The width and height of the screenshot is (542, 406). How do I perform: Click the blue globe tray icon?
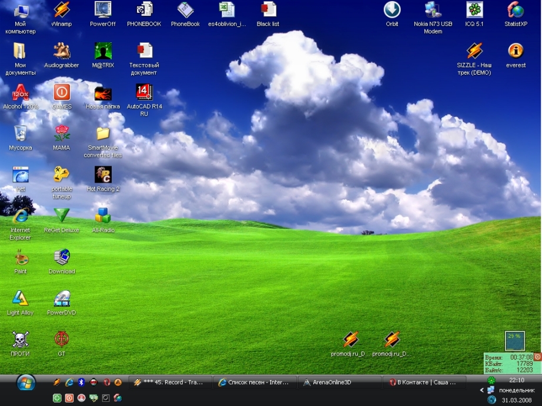(491, 400)
